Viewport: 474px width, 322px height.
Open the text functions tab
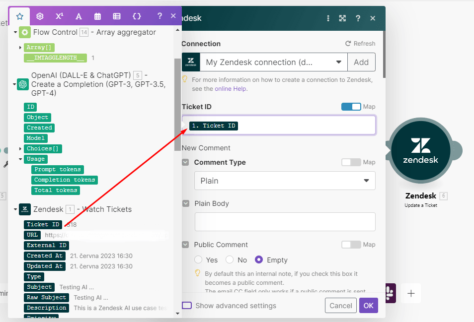click(79, 16)
